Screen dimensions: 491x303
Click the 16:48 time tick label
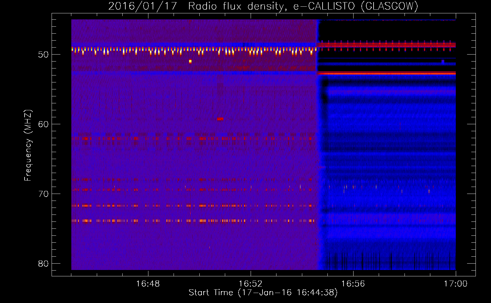point(148,284)
